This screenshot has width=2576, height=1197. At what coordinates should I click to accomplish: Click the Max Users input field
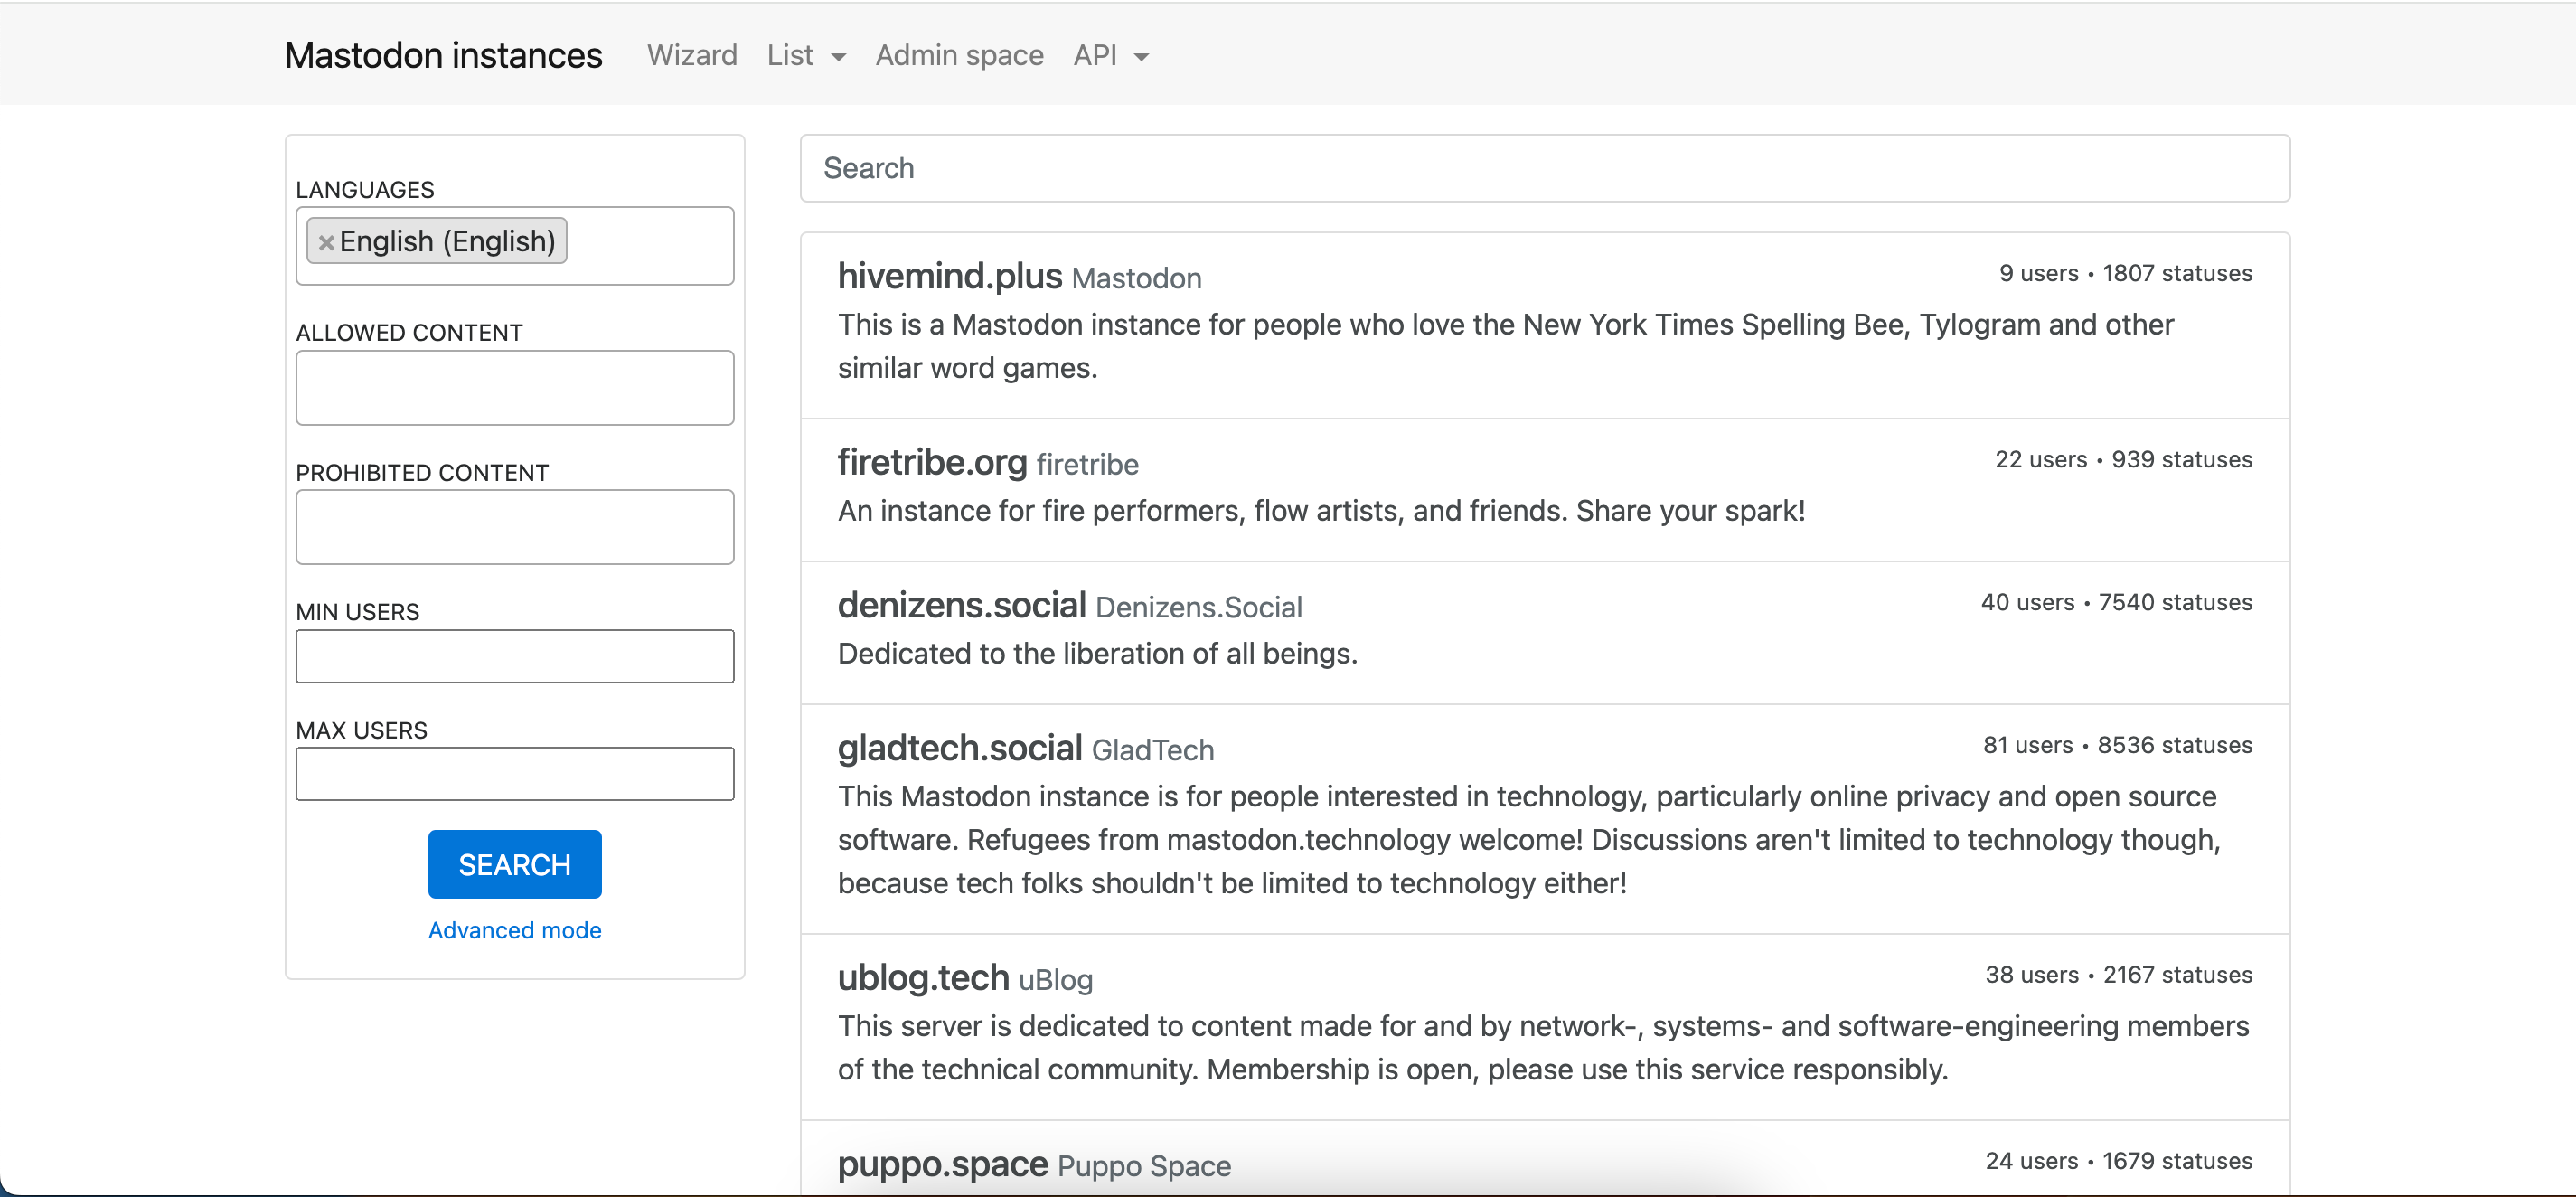[x=514, y=773]
